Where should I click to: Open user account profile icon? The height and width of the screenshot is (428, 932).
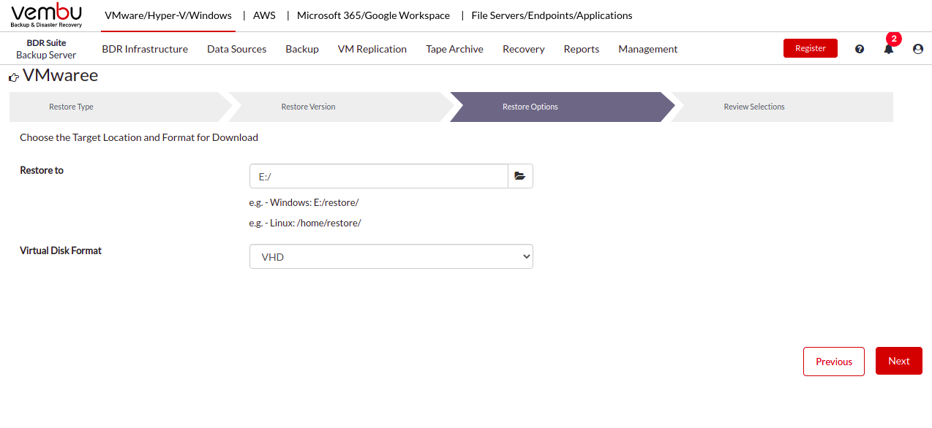(918, 49)
